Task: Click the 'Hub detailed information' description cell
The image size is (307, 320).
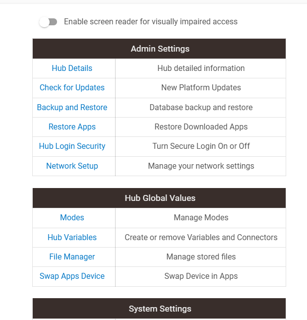Action: coord(201,68)
